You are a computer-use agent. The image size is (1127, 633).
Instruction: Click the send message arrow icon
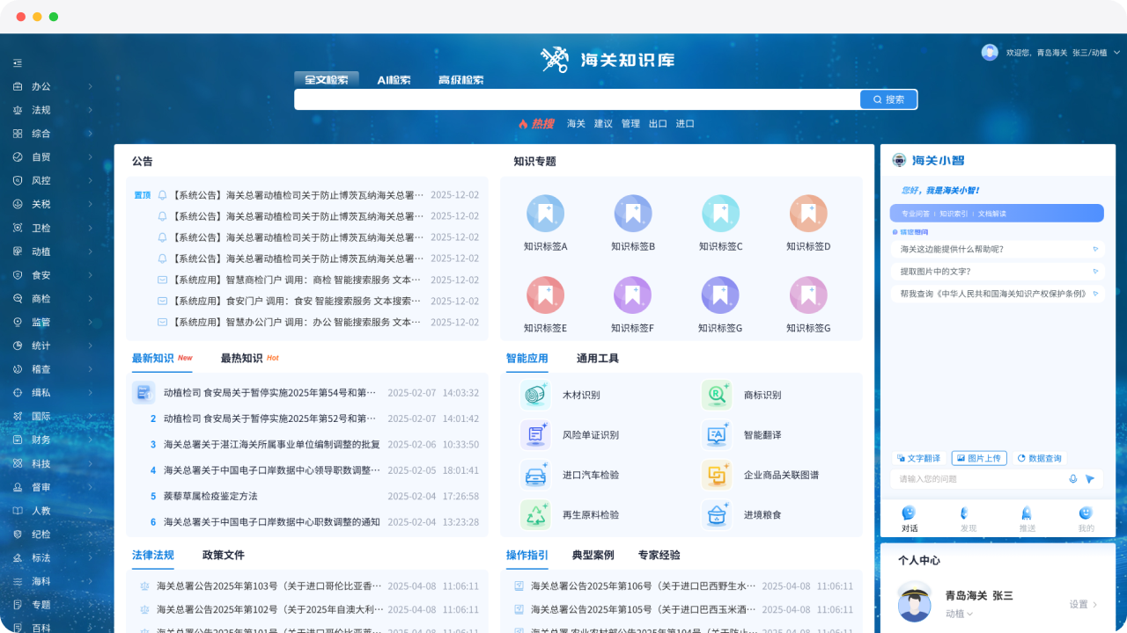pos(1090,479)
